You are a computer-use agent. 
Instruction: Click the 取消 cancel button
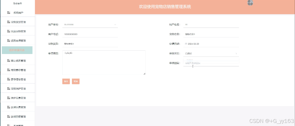(76, 81)
